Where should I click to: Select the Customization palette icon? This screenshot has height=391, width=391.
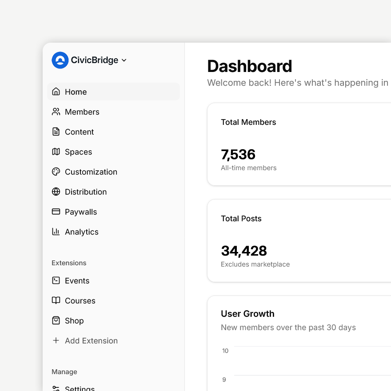(56, 172)
